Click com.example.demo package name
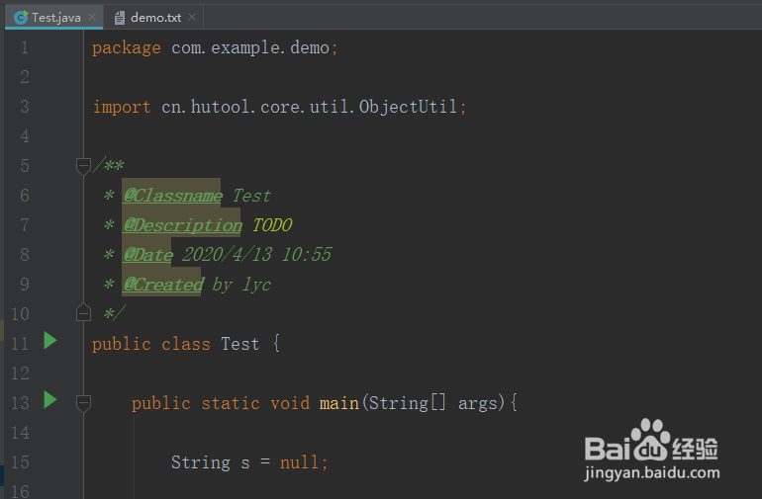762x499 pixels. pyautogui.click(x=250, y=48)
